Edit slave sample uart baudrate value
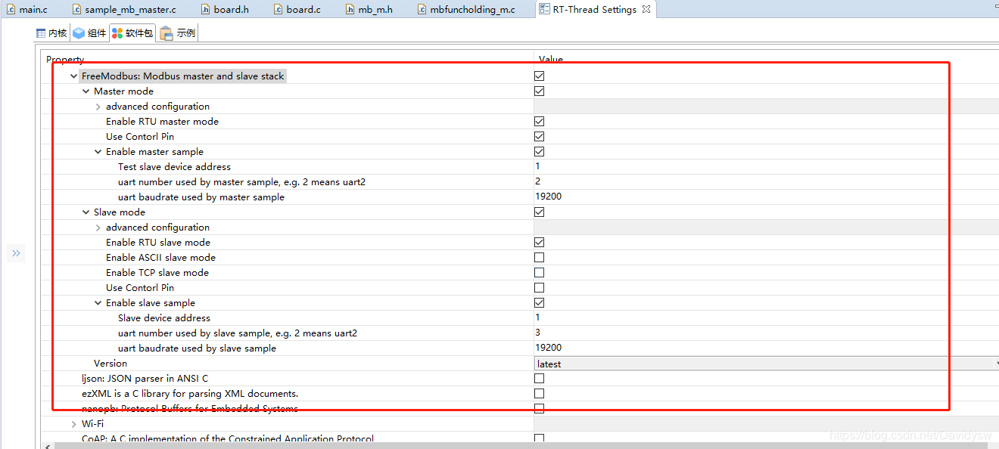 (x=766, y=348)
